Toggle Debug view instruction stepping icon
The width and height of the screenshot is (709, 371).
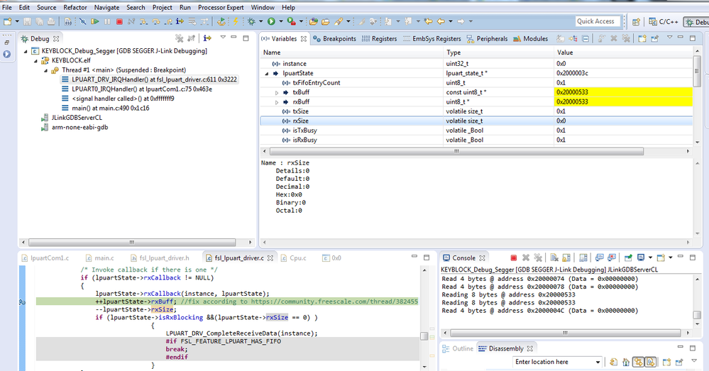coord(207,38)
